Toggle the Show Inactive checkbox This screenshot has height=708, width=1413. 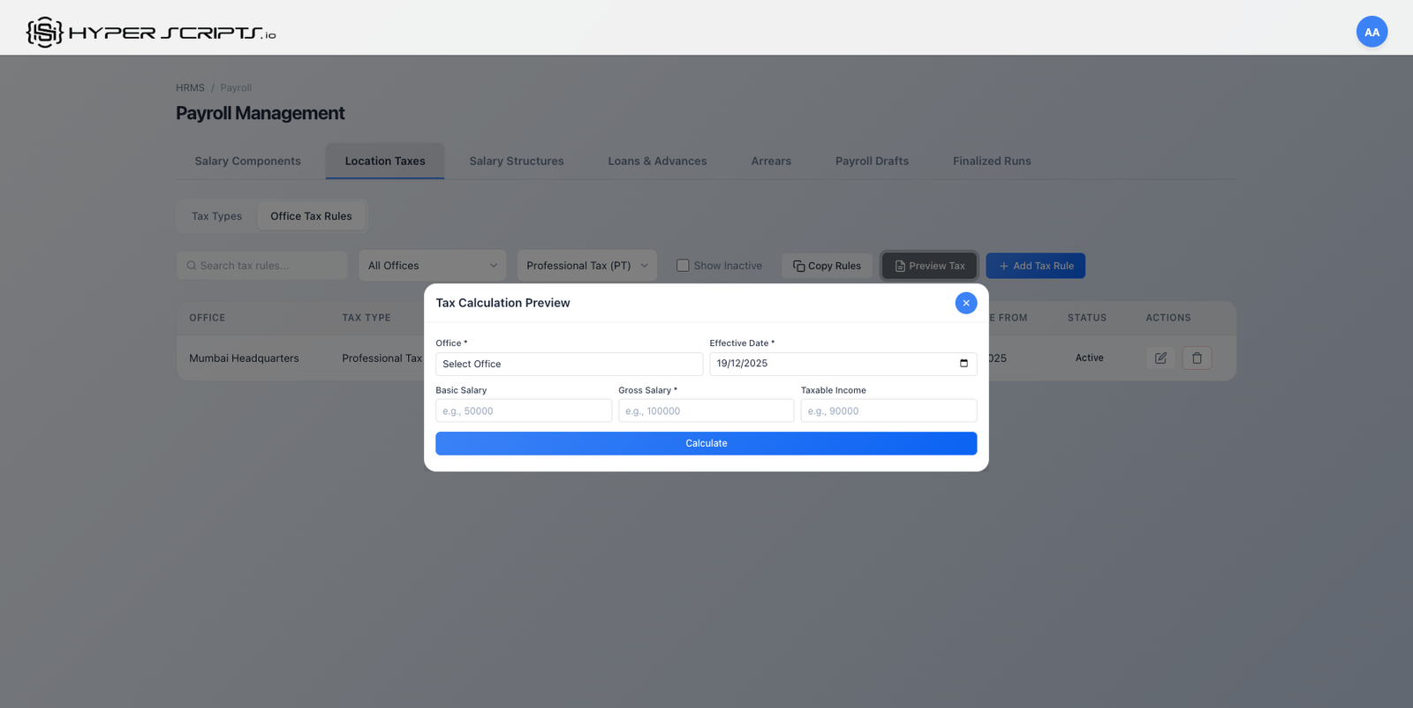click(683, 266)
